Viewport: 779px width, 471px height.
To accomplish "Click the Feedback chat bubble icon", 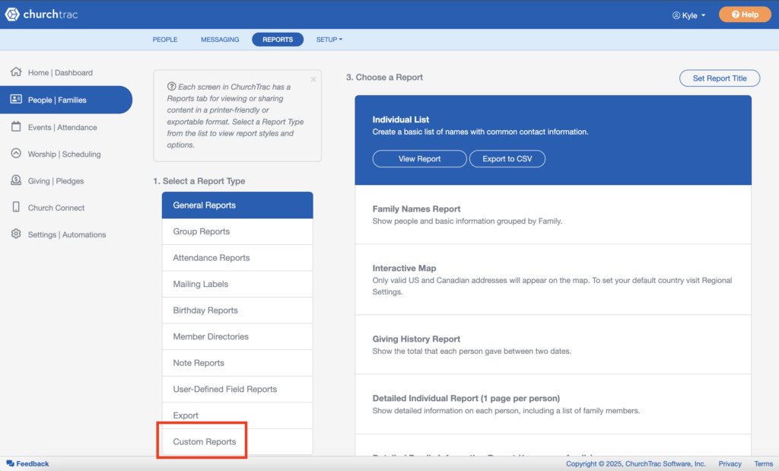I will pyautogui.click(x=10, y=463).
